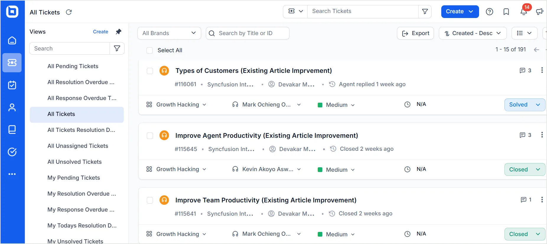Open the search module type dropdown
547x244 pixels.
click(295, 11)
